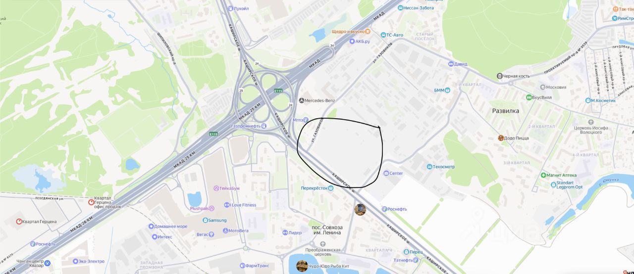The width and height of the screenshot is (634, 274).
Task: Click the photo thumbnail near Роснефть
Action: coord(360,210)
